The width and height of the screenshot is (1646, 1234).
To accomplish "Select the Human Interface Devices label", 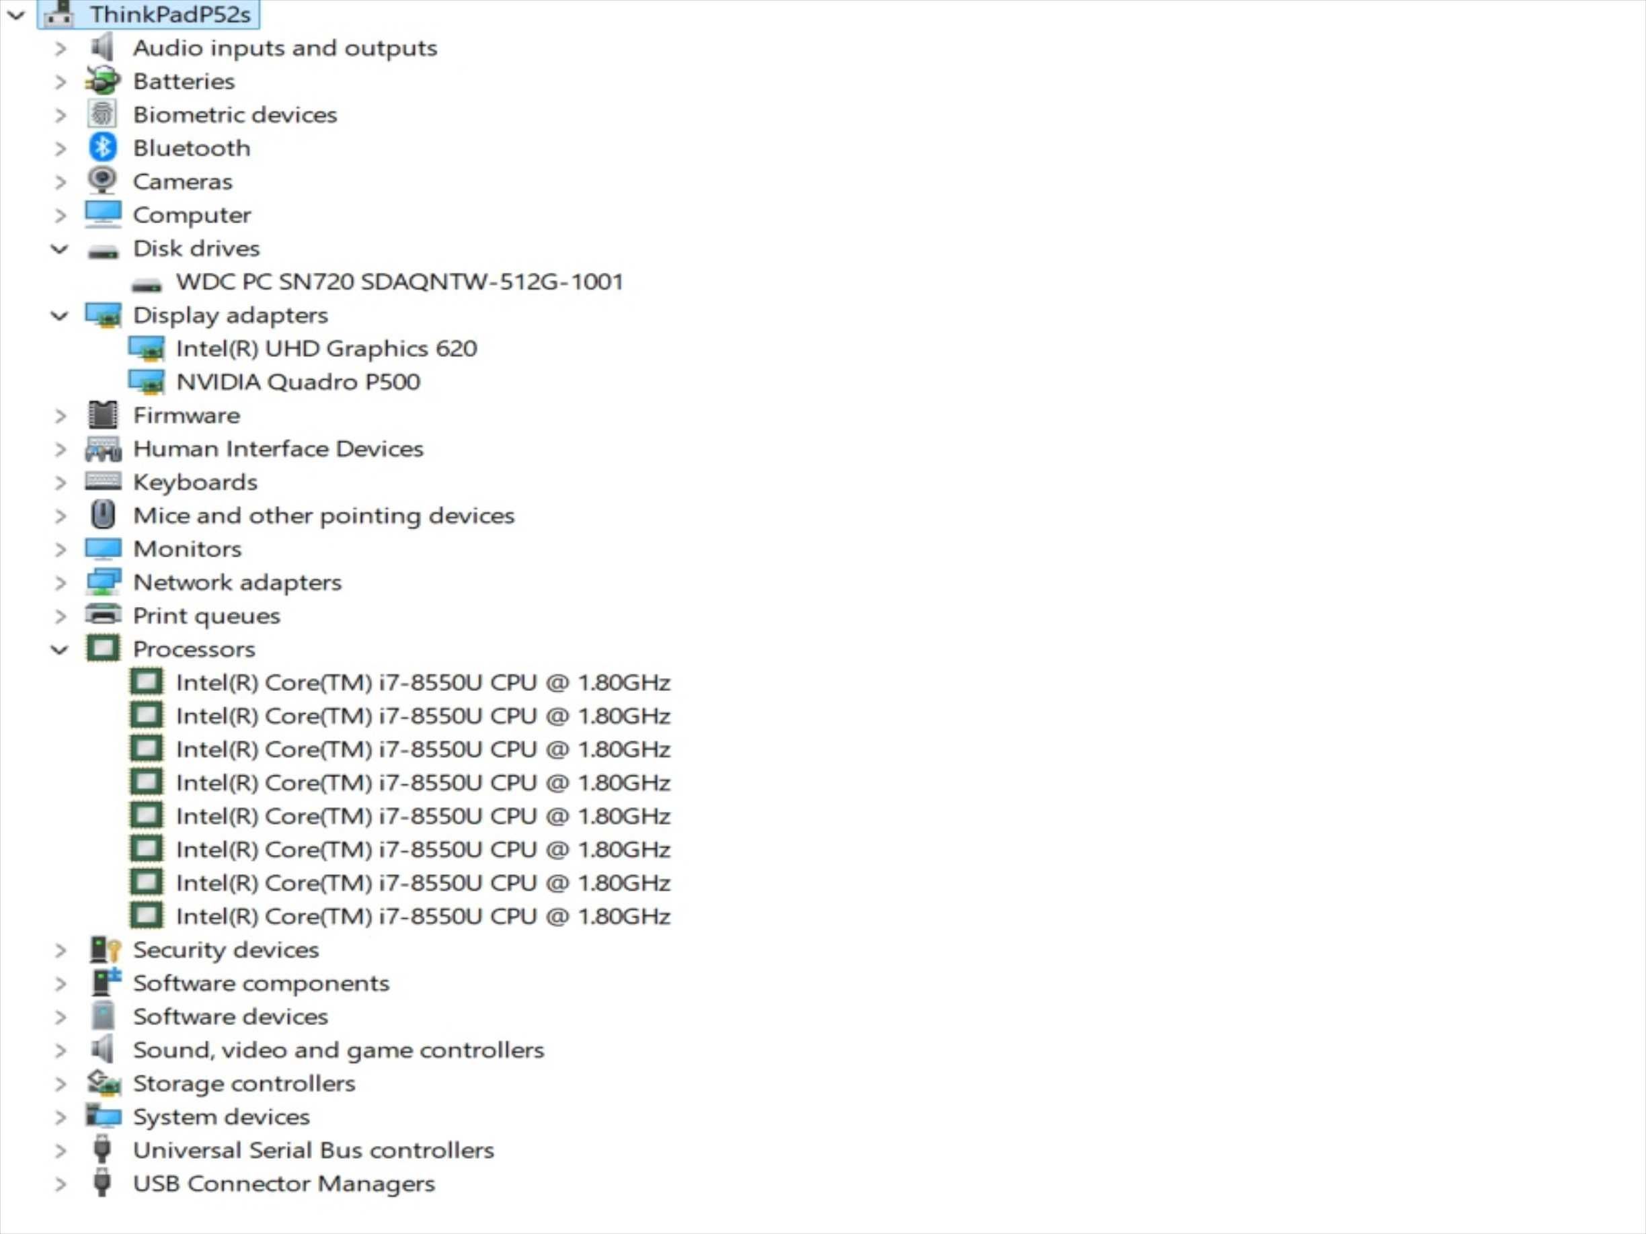I will coord(278,448).
